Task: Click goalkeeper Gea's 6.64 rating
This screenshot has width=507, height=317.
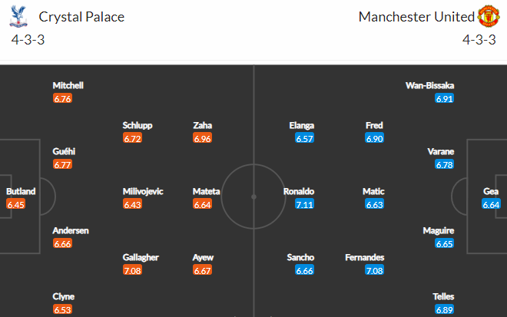Action: [x=491, y=204]
